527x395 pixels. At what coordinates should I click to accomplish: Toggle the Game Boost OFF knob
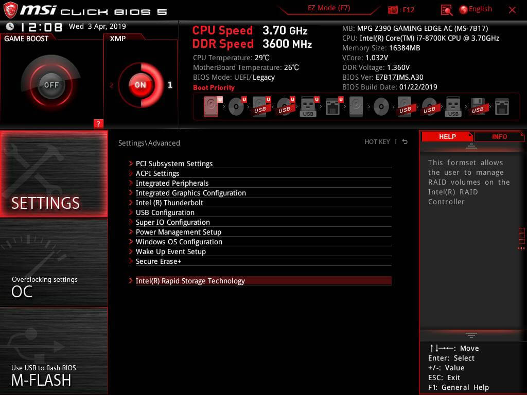51,85
